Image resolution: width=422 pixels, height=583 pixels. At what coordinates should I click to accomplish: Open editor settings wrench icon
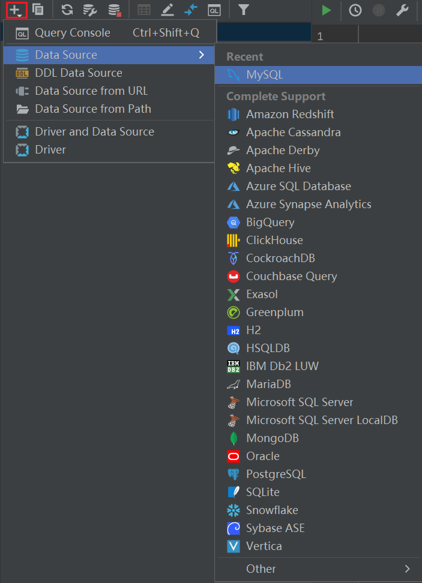[x=402, y=10]
